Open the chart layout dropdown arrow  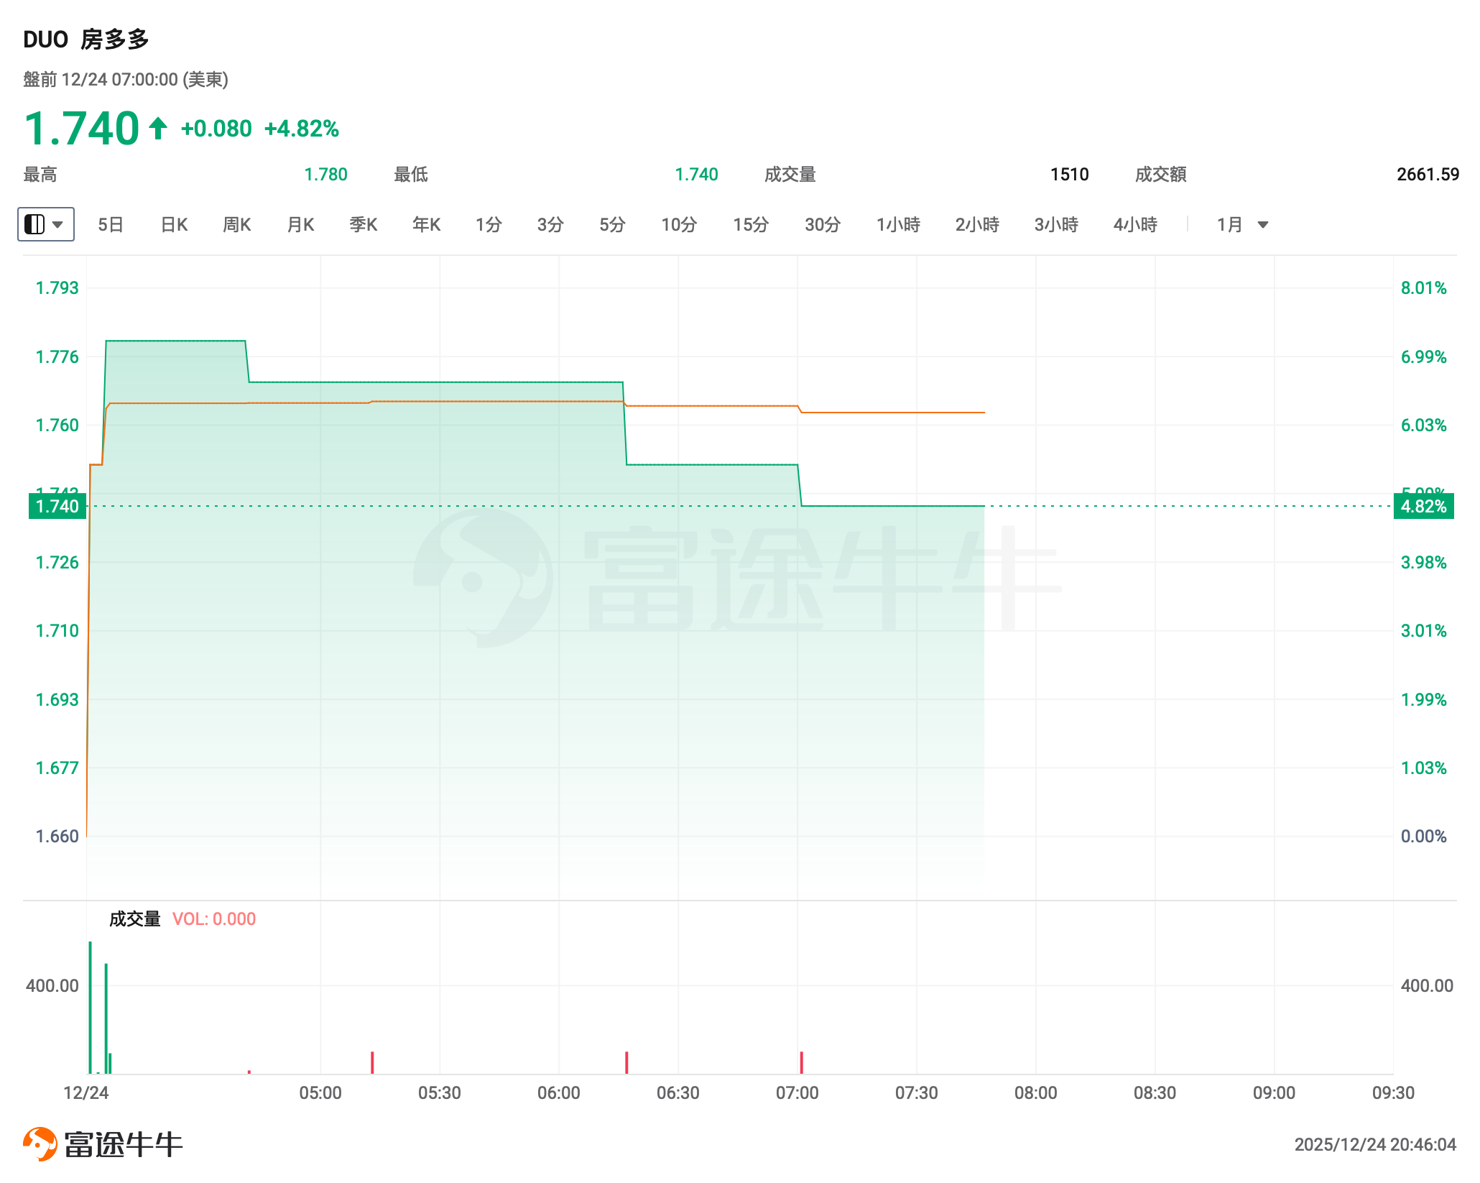point(59,225)
